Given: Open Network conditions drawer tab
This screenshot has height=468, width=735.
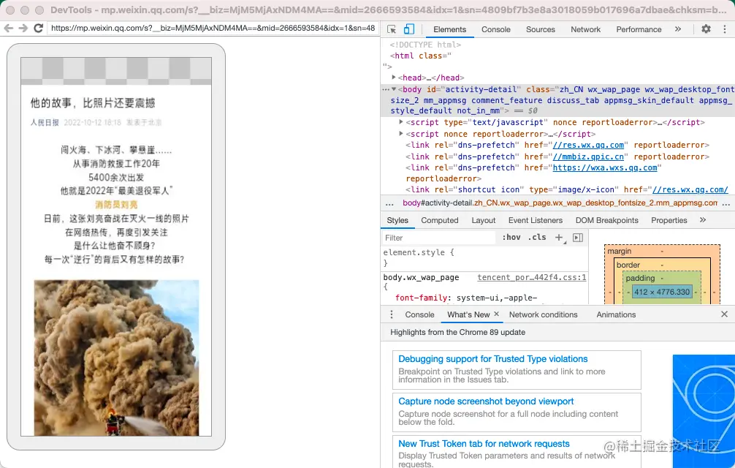Looking at the screenshot, I should [544, 314].
